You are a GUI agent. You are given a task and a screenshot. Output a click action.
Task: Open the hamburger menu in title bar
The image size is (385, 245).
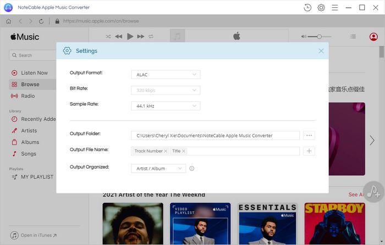(x=334, y=8)
